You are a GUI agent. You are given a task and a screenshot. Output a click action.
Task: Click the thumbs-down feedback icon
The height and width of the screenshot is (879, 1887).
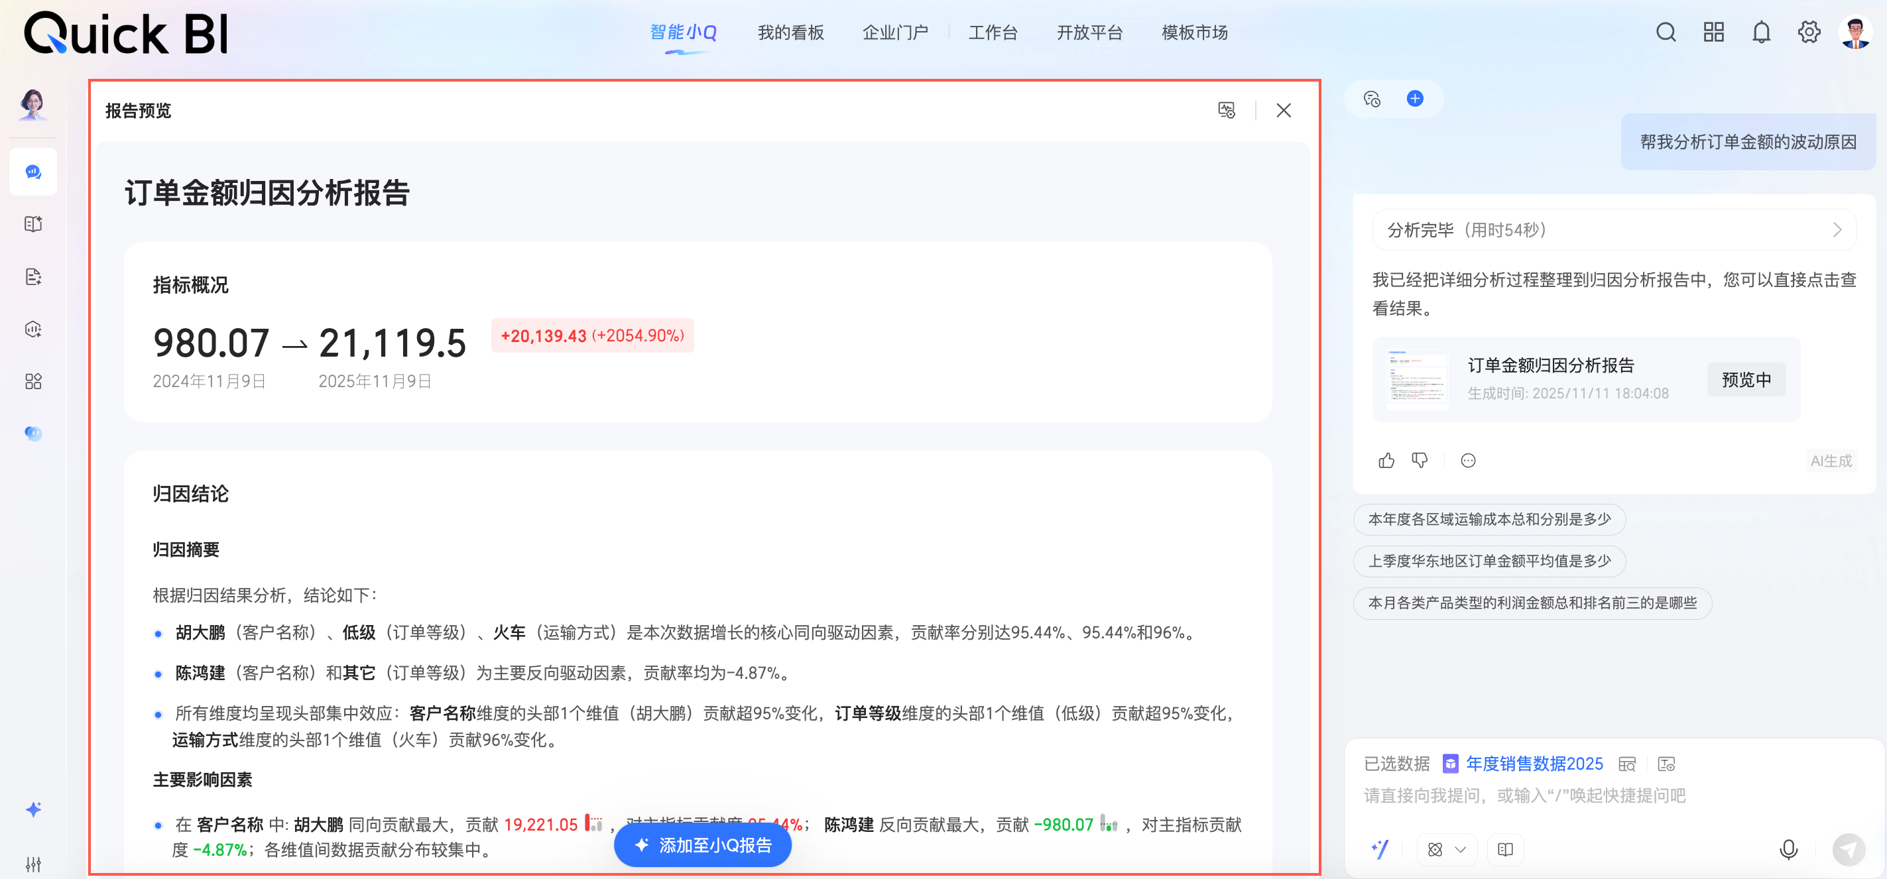point(1420,460)
